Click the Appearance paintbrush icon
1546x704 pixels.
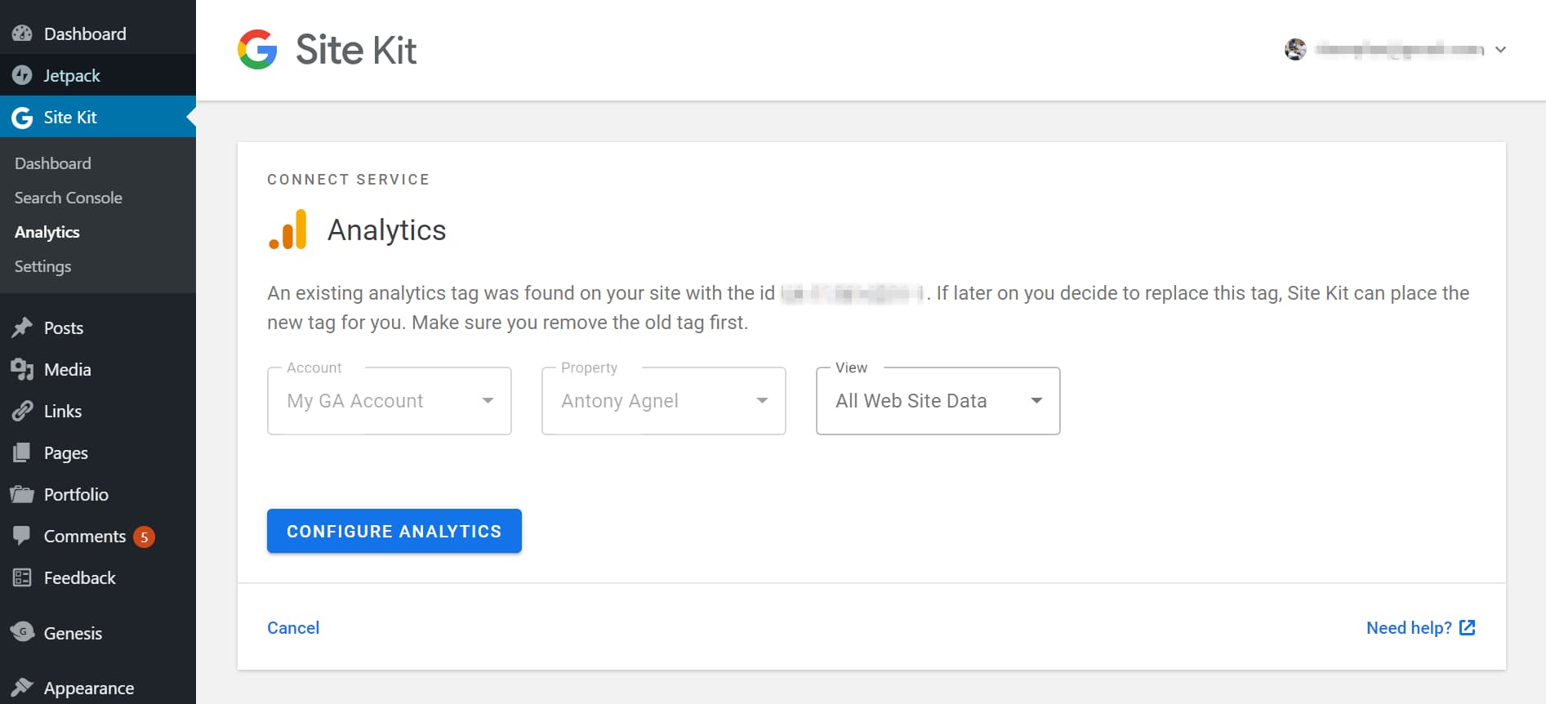(22, 688)
